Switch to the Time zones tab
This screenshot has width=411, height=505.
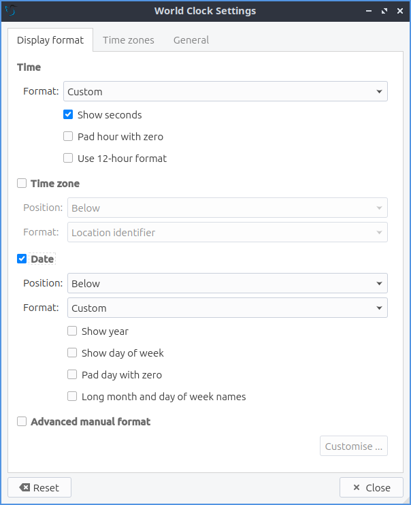pos(129,40)
